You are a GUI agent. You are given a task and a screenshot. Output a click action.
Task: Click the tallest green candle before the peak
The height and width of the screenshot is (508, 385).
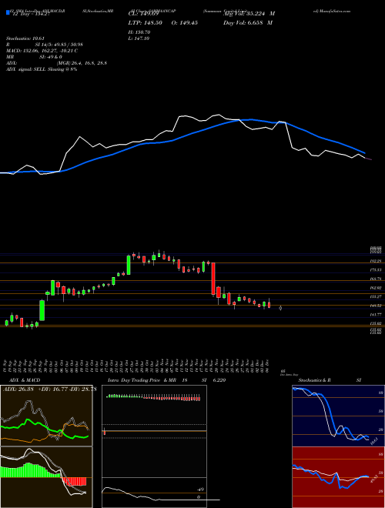(129, 265)
